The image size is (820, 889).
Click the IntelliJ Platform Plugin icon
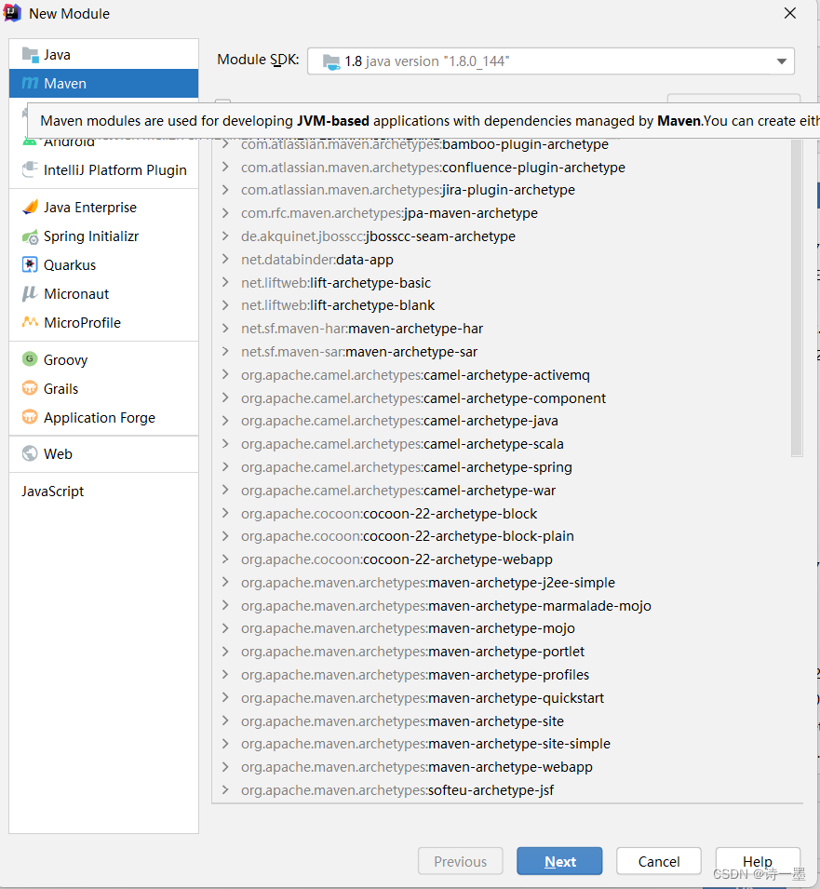(30, 169)
